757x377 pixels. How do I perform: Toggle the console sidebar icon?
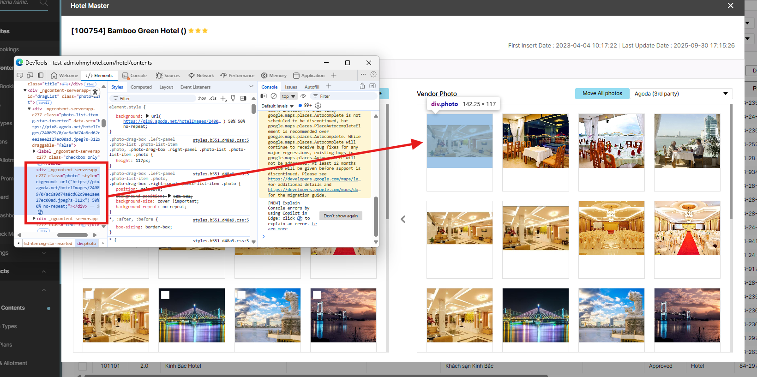pos(264,96)
